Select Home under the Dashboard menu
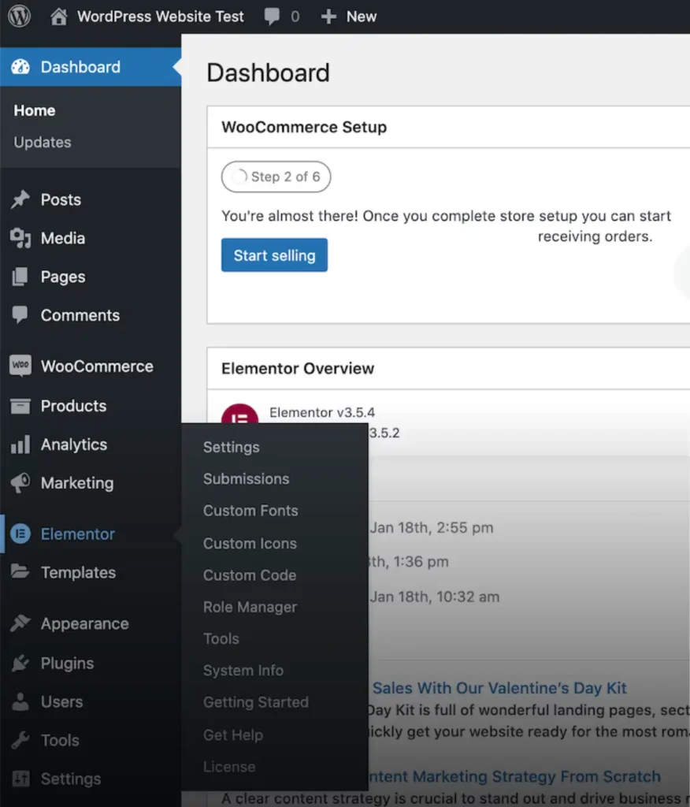Image resolution: width=690 pixels, height=807 pixels. pyautogui.click(x=35, y=110)
